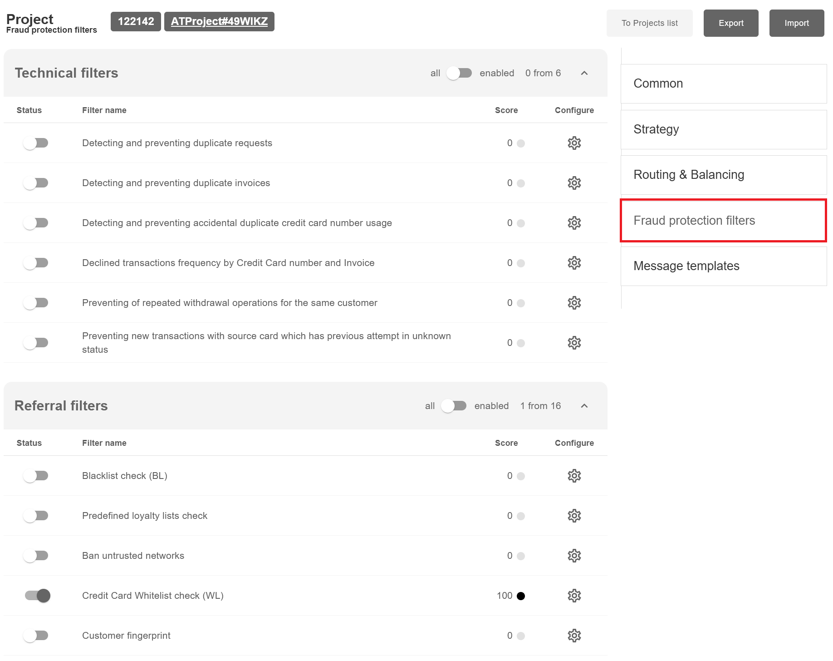Open gear for Predefined loyalty lists check
833x661 pixels.
coord(574,516)
